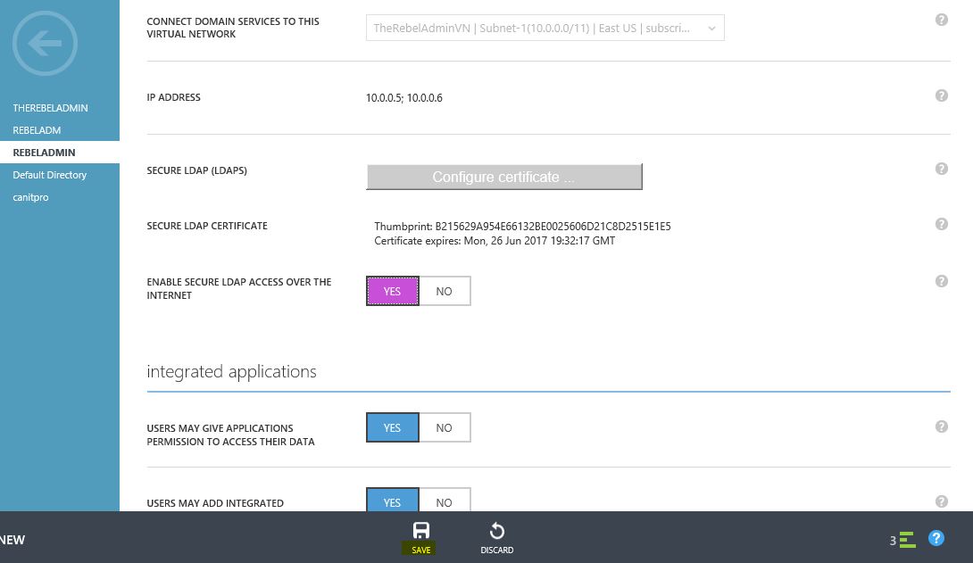The width and height of the screenshot is (973, 563).
Task: Choose YES for users may add integrated
Action: tap(392, 500)
